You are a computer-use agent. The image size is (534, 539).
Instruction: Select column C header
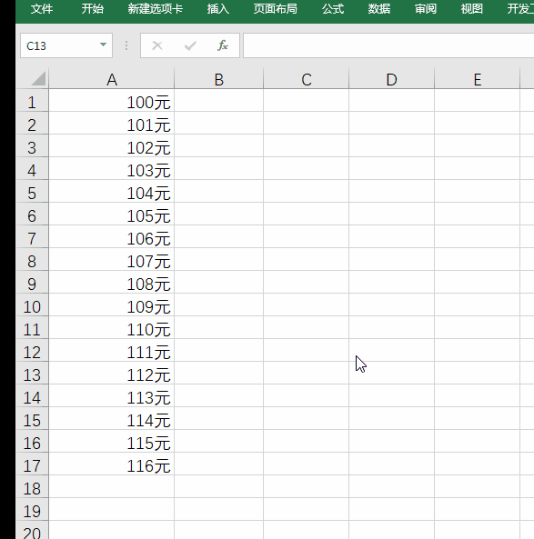[x=307, y=79]
